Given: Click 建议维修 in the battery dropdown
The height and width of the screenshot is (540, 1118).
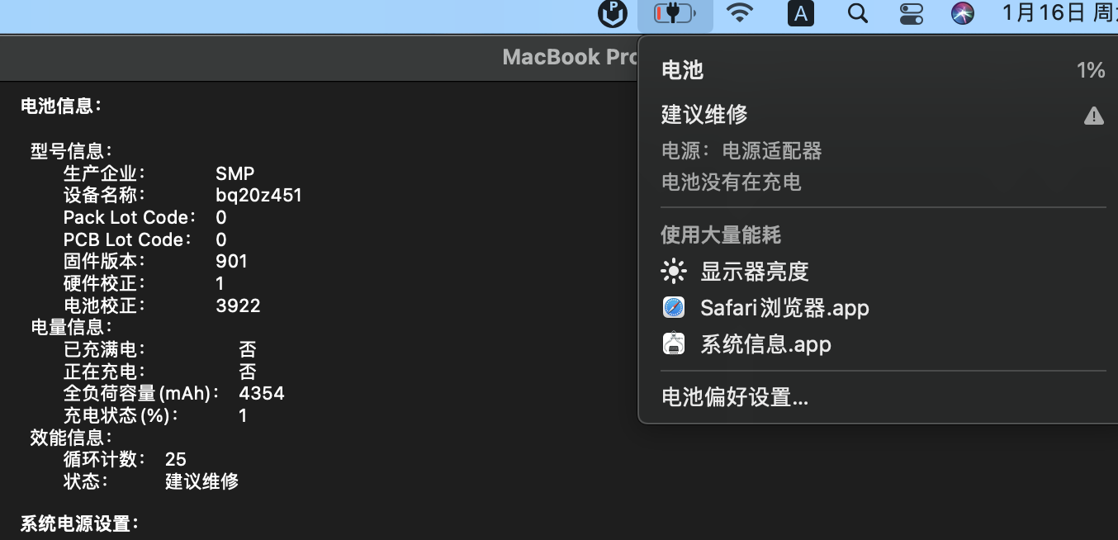Looking at the screenshot, I should coord(704,115).
